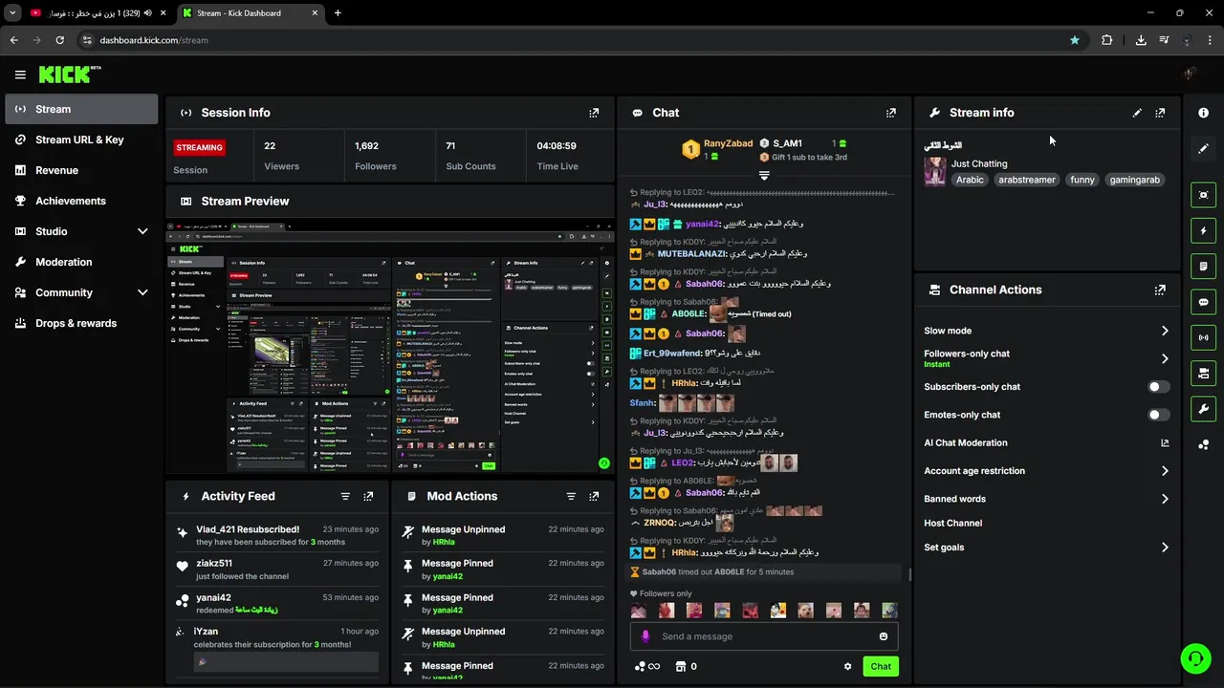Open Mod Actions filter options

pyautogui.click(x=571, y=497)
